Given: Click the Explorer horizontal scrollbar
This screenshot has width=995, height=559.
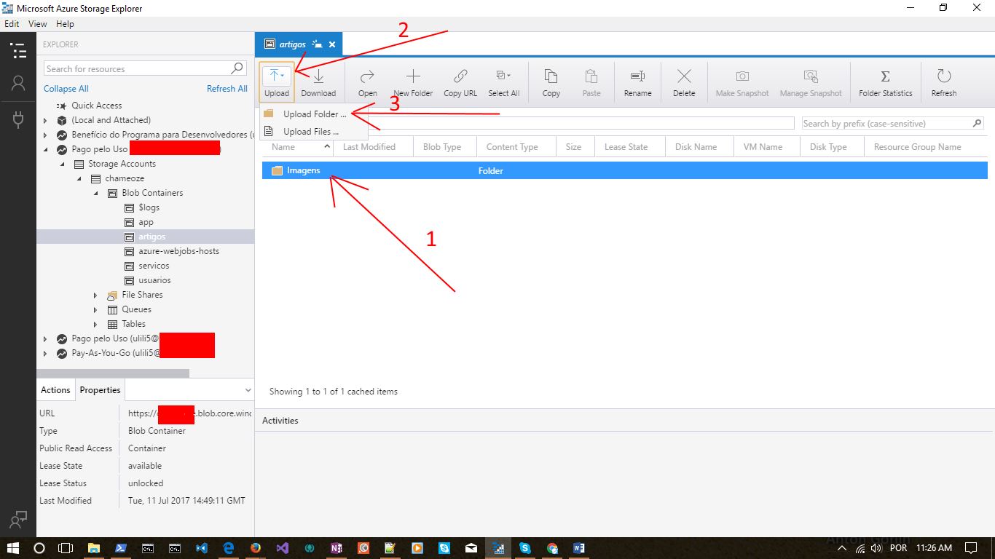Looking at the screenshot, I should pyautogui.click(x=113, y=373).
